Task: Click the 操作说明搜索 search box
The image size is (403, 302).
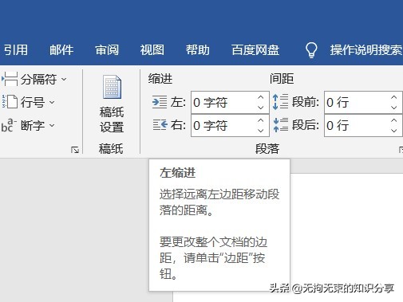Action: click(x=366, y=50)
